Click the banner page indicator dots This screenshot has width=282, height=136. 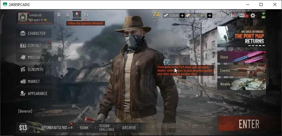click(x=256, y=46)
